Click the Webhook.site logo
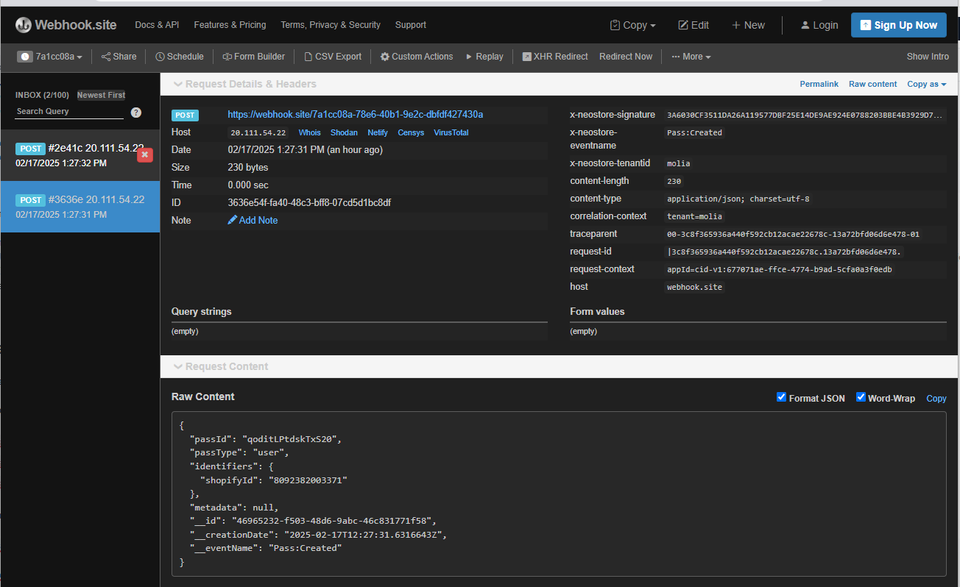The image size is (960, 587). tap(65, 24)
